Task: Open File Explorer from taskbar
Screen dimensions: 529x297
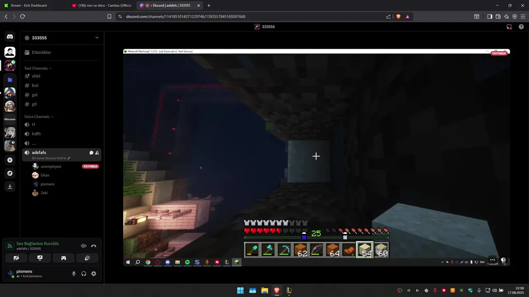Action: pyautogui.click(x=264, y=290)
